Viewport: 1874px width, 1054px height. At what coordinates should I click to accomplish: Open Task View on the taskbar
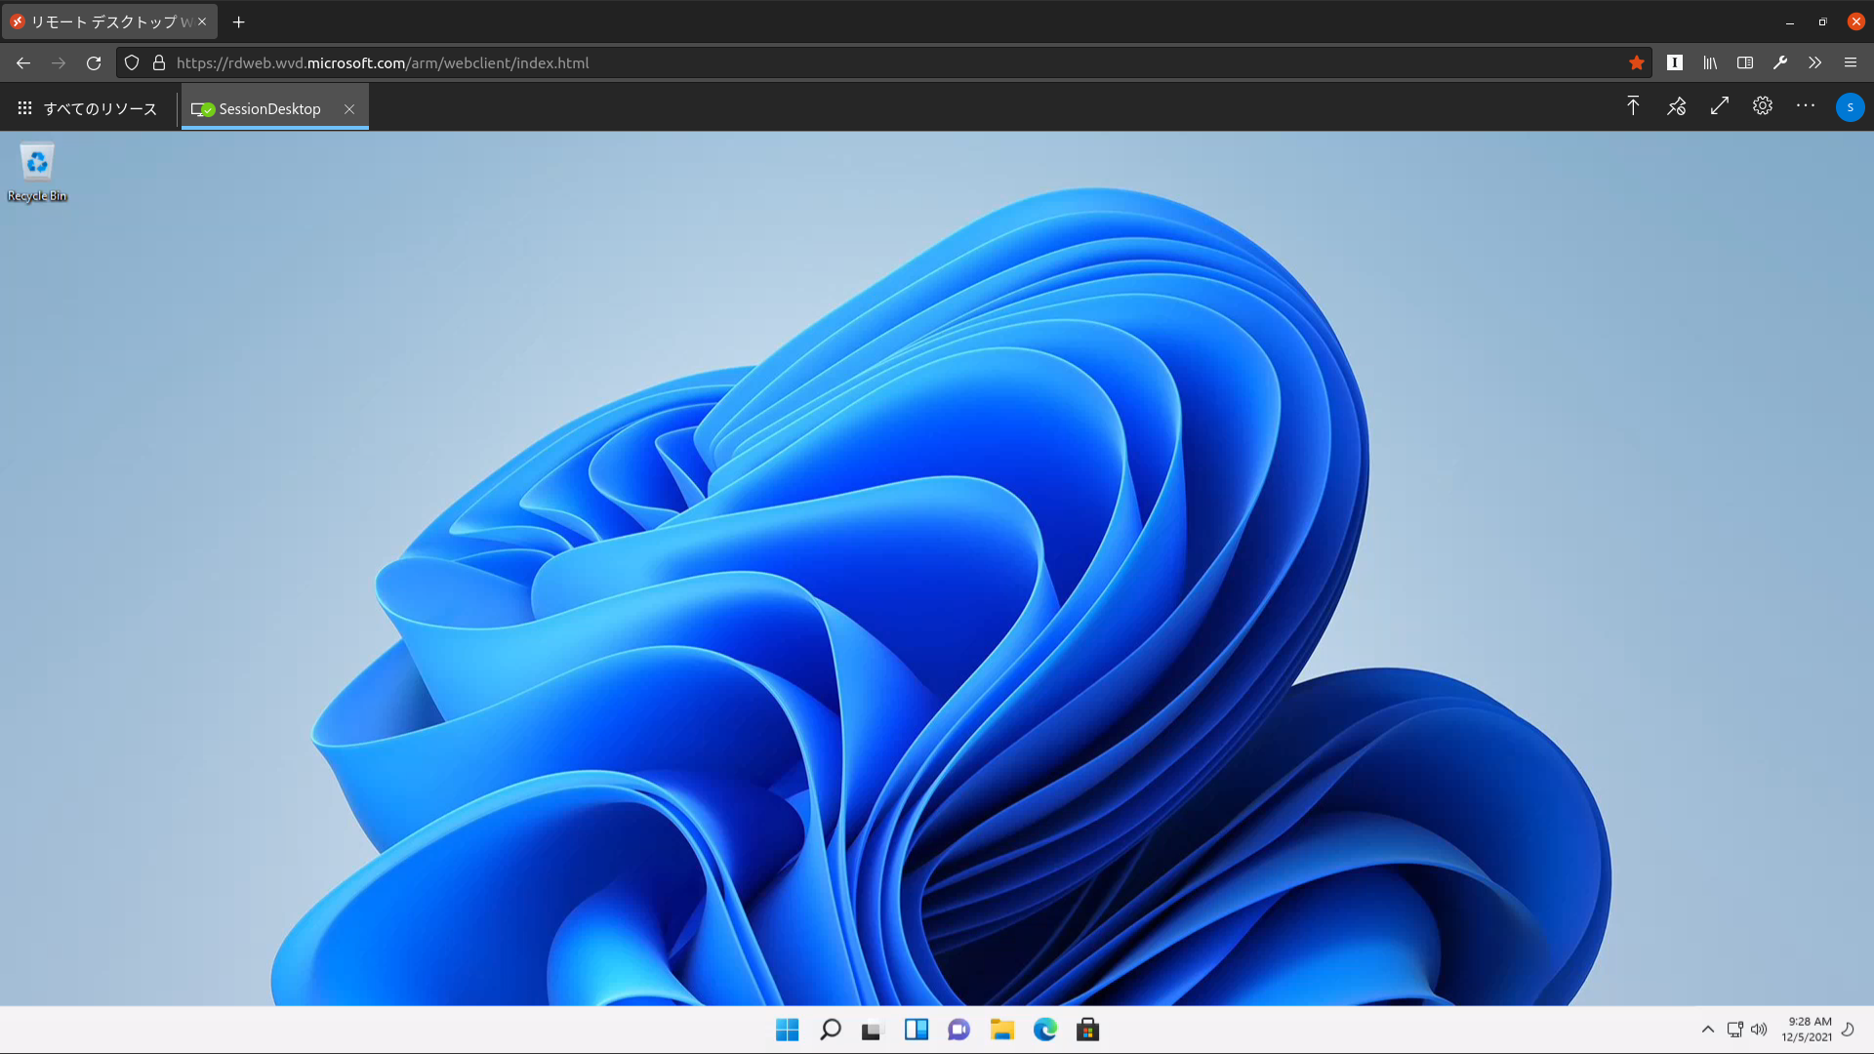872,1031
